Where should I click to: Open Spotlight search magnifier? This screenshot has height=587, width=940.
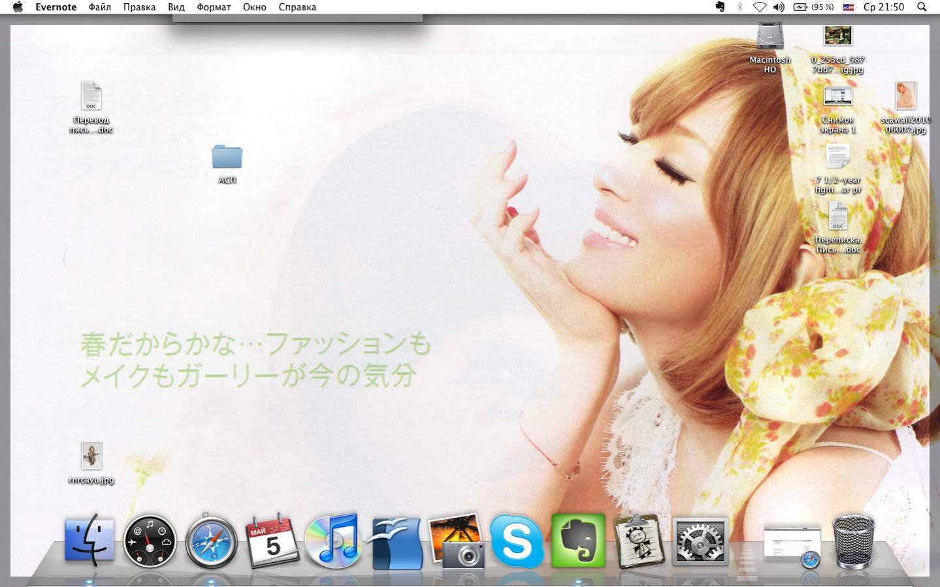[922, 7]
